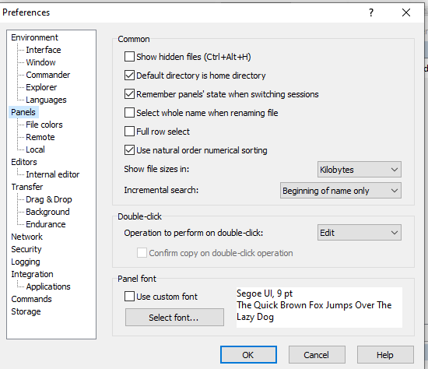Go to Internal editor settings
The image size is (428, 369).
click(x=52, y=174)
